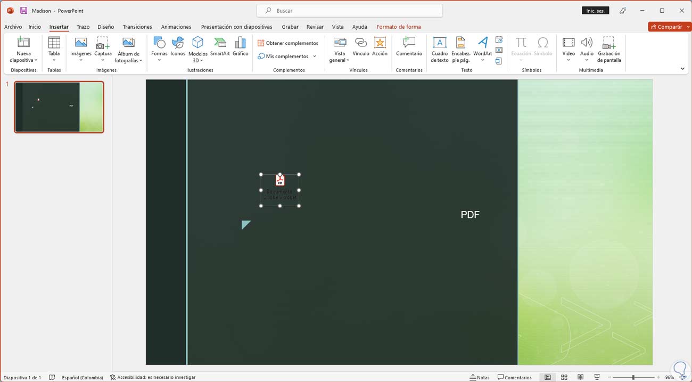
Task: Open Álbum de fotografías
Action: 128,50
